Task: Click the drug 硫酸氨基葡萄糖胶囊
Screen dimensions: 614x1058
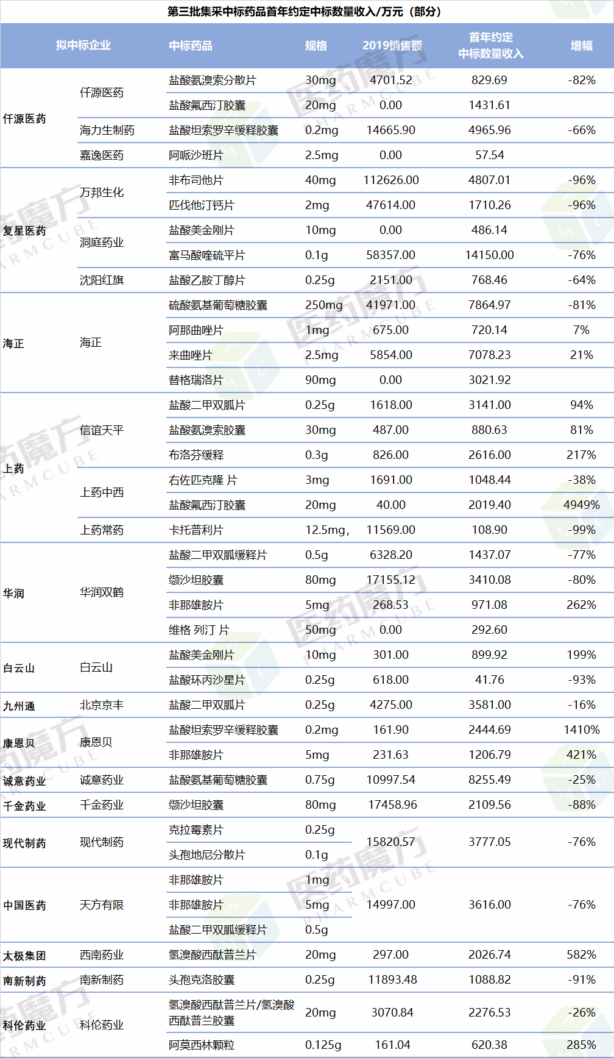Action: [218, 305]
